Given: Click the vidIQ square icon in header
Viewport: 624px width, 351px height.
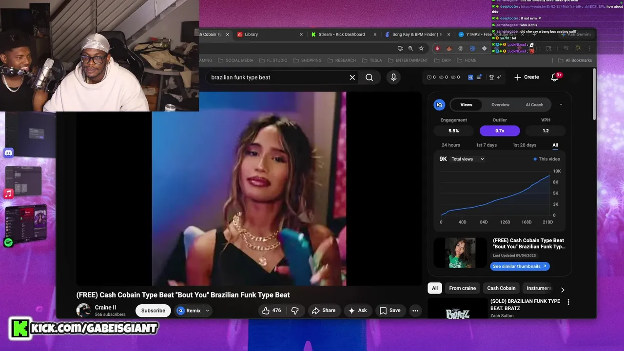Looking at the screenshot, I should pyautogui.click(x=470, y=77).
